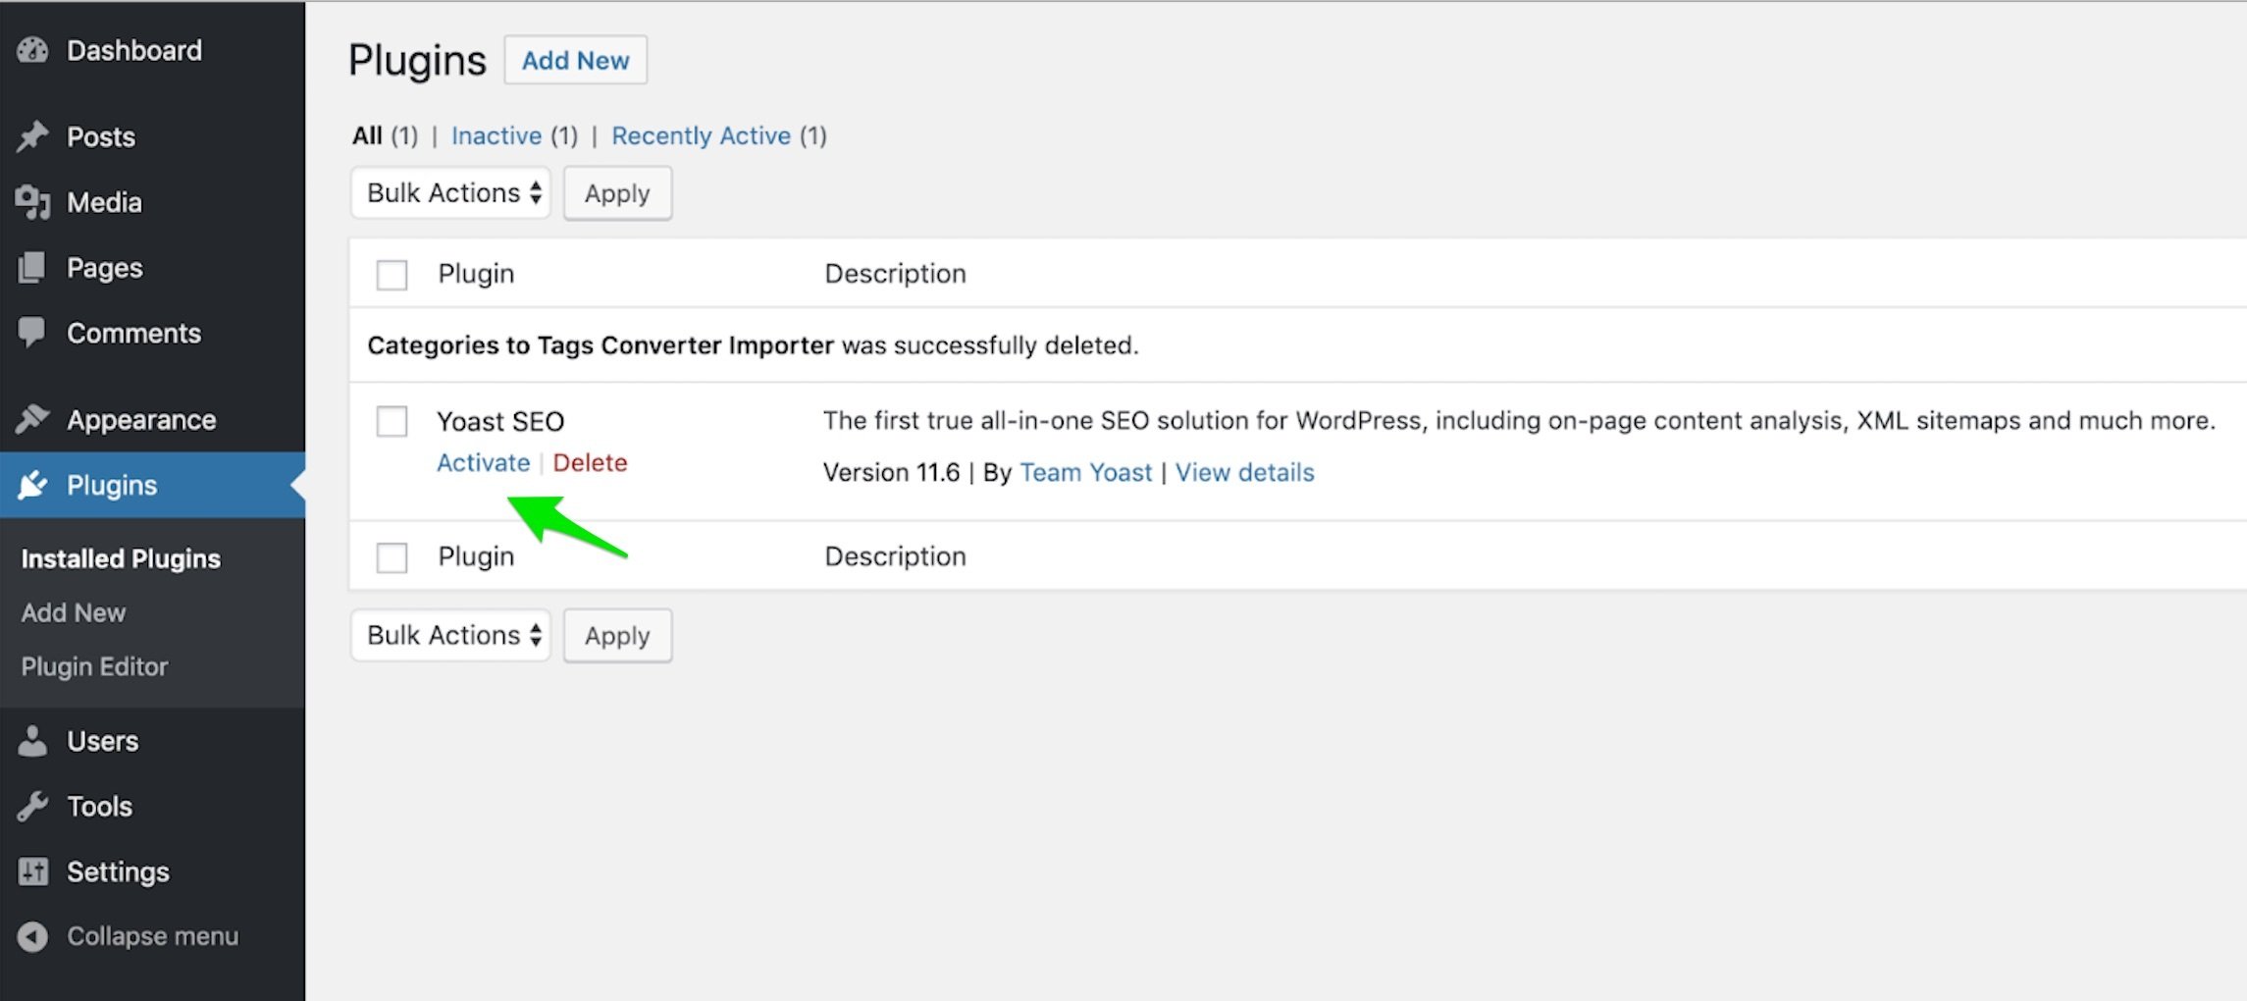Check the select-all box in table footer

click(392, 557)
